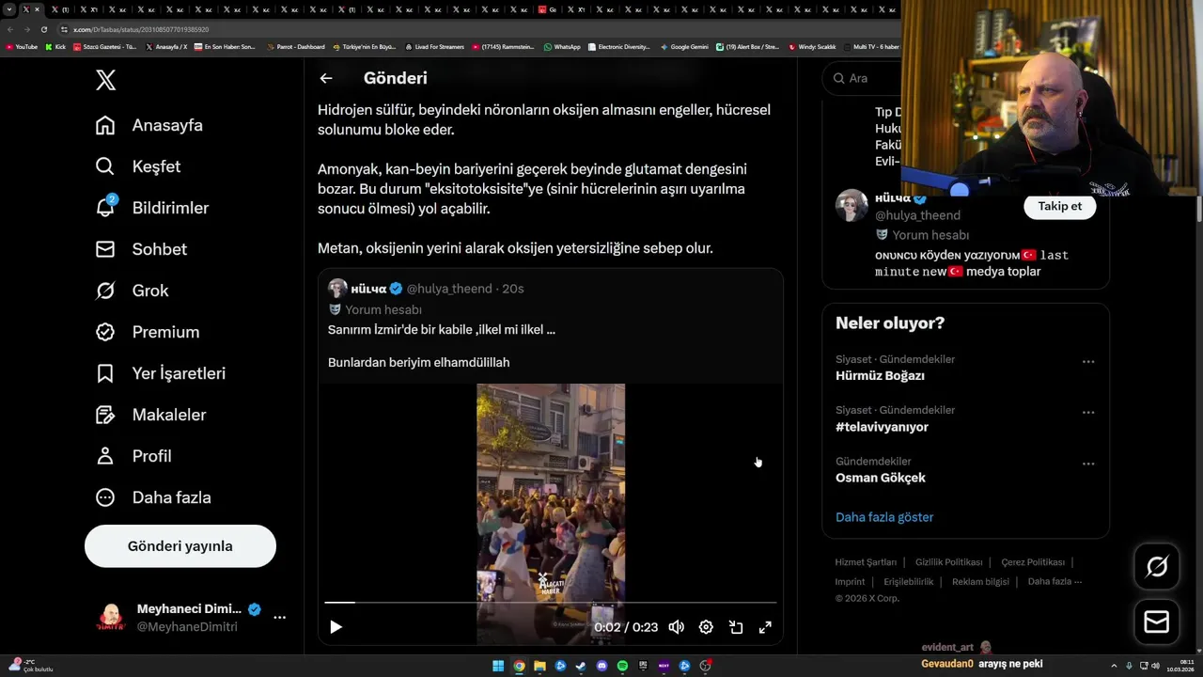The width and height of the screenshot is (1203, 677).
Task: Open Hizmet Şartları link
Action: (866, 562)
